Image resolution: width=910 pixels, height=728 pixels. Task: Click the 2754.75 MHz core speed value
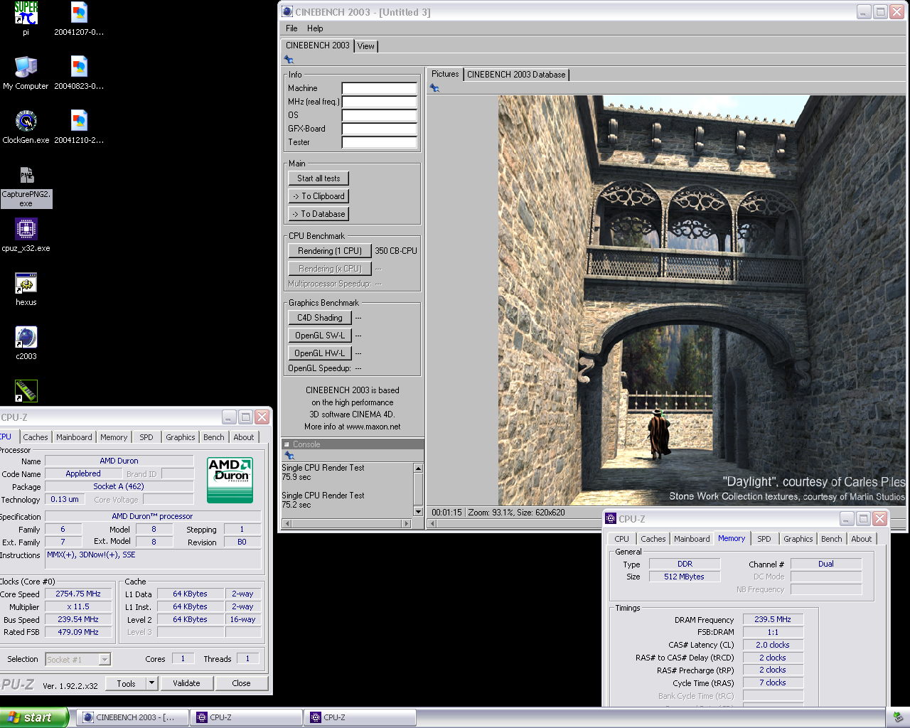[x=78, y=594]
